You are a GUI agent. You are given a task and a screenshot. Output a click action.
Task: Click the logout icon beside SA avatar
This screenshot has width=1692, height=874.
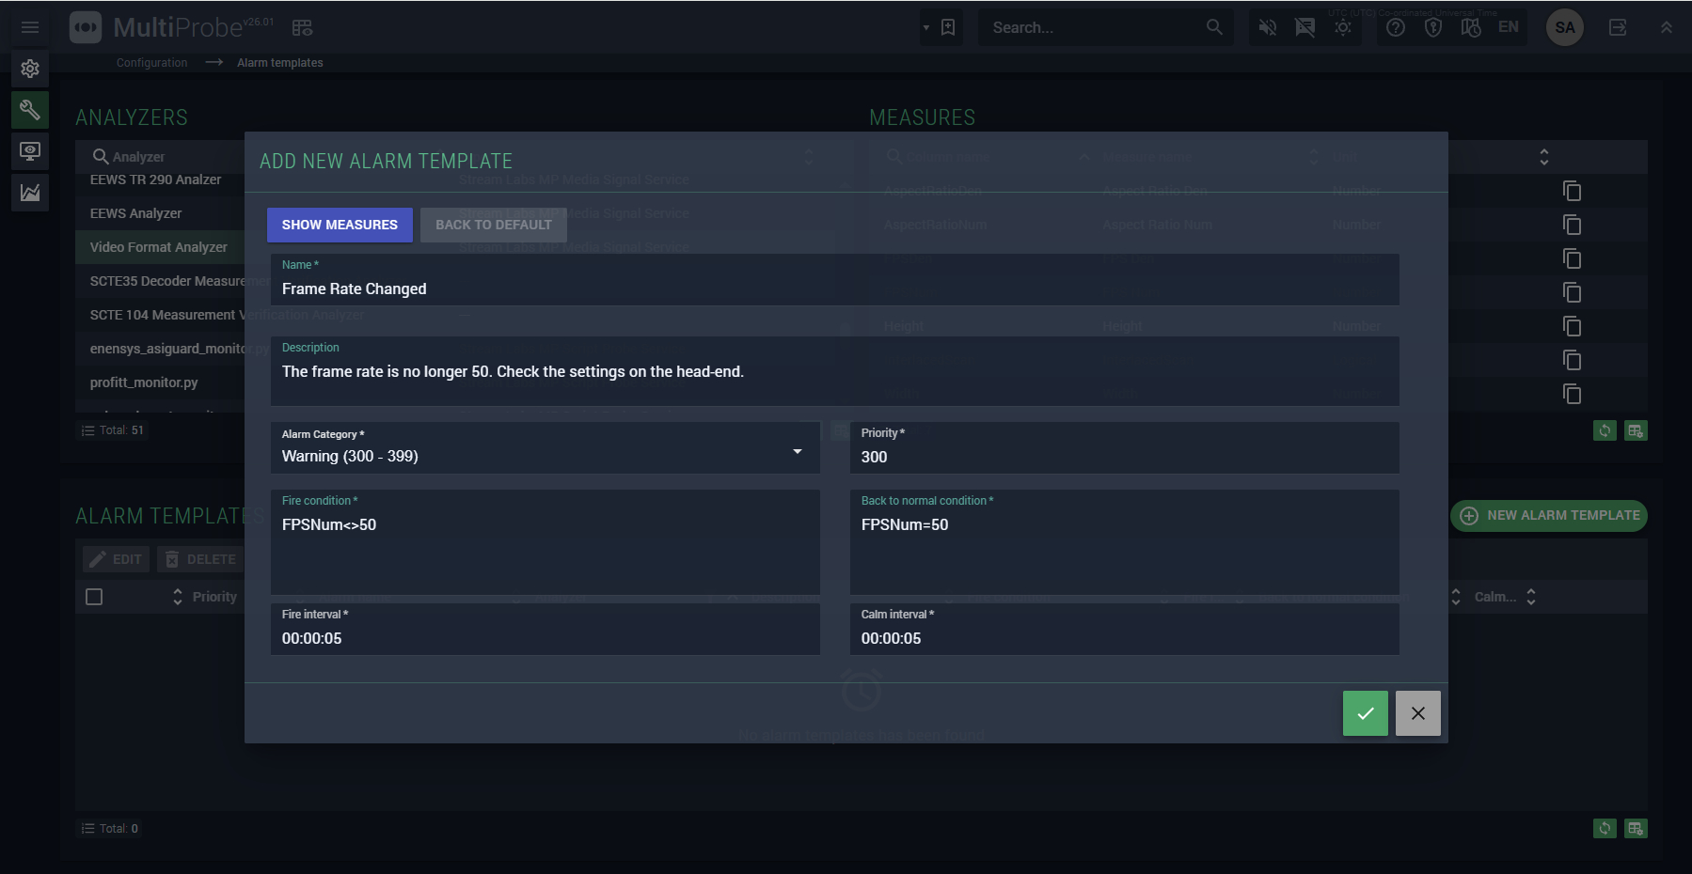tap(1618, 27)
